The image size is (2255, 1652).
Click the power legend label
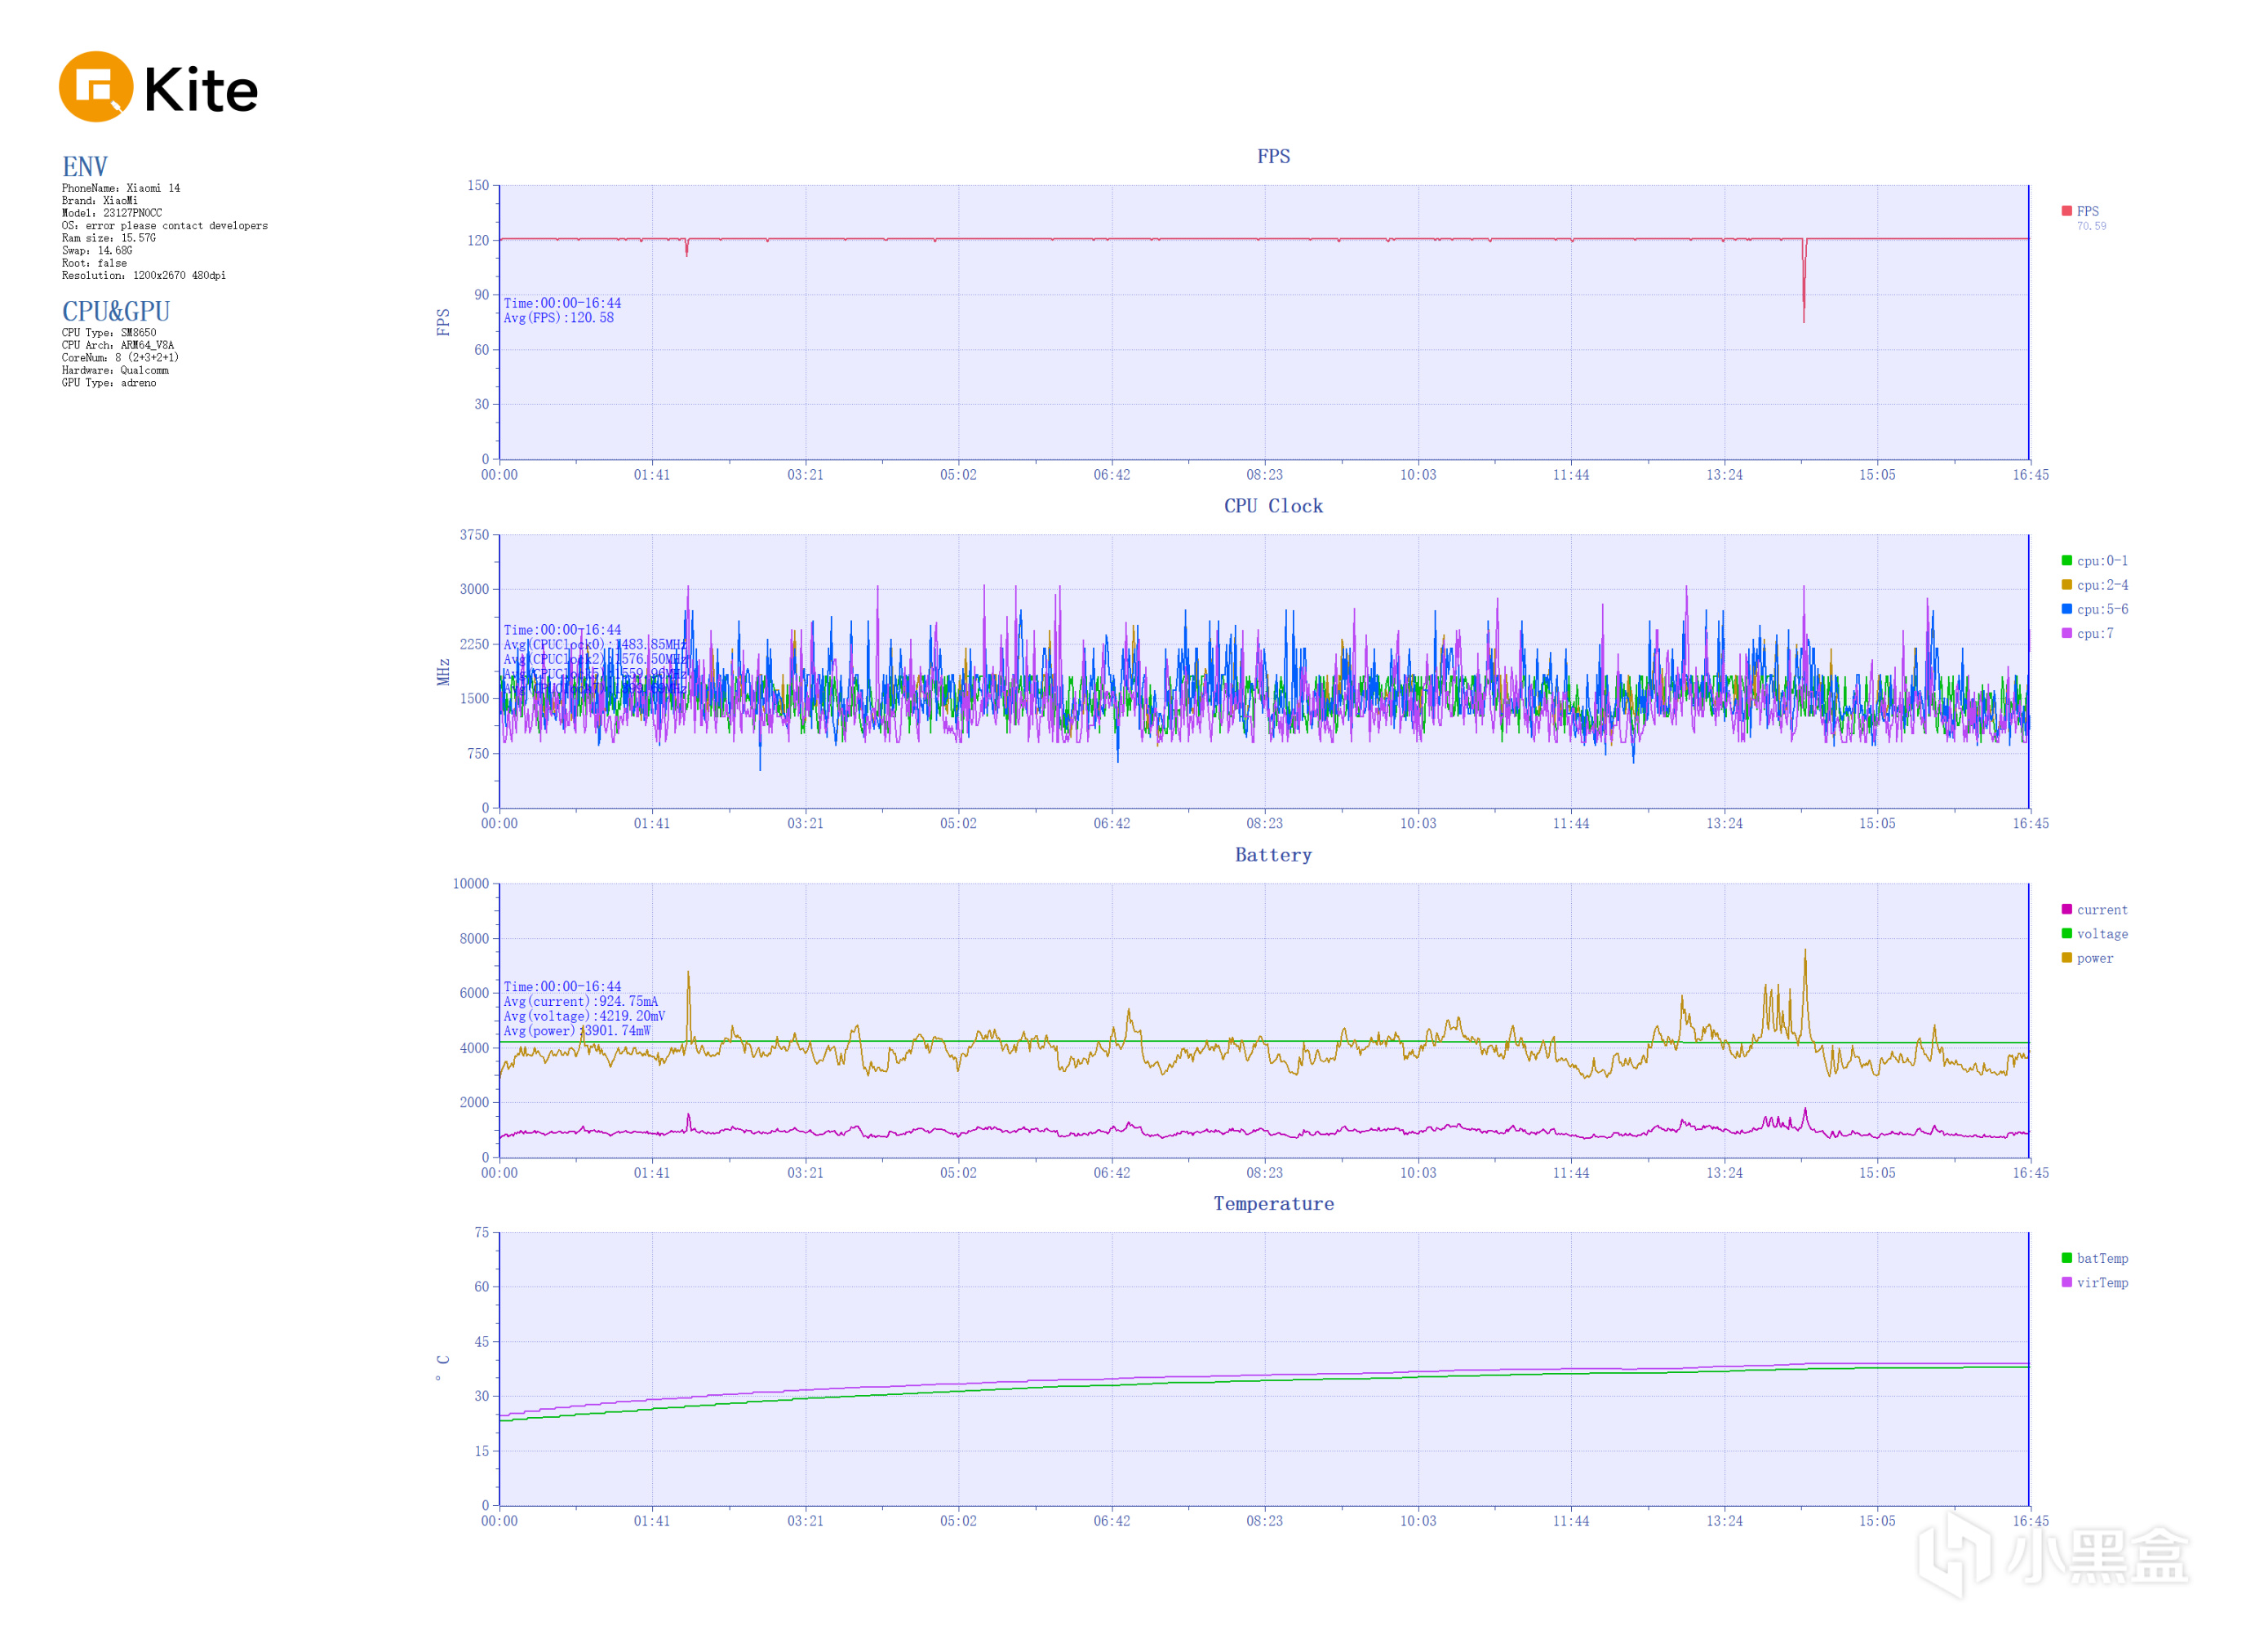tap(2094, 958)
